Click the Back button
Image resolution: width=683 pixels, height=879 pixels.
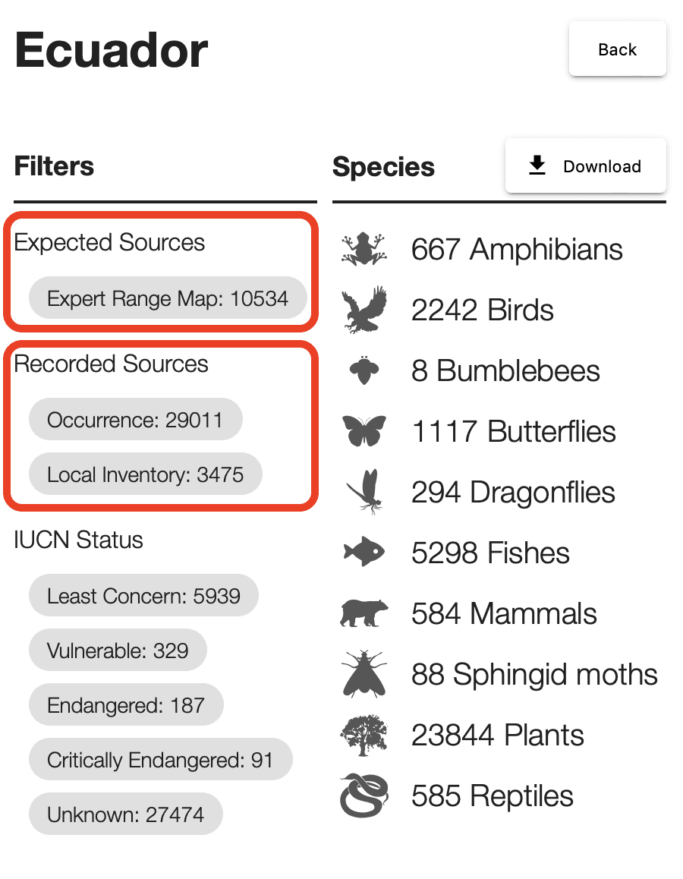[618, 49]
